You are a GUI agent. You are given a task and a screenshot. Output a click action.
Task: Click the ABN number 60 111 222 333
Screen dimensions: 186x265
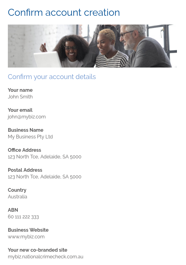coord(23,217)
